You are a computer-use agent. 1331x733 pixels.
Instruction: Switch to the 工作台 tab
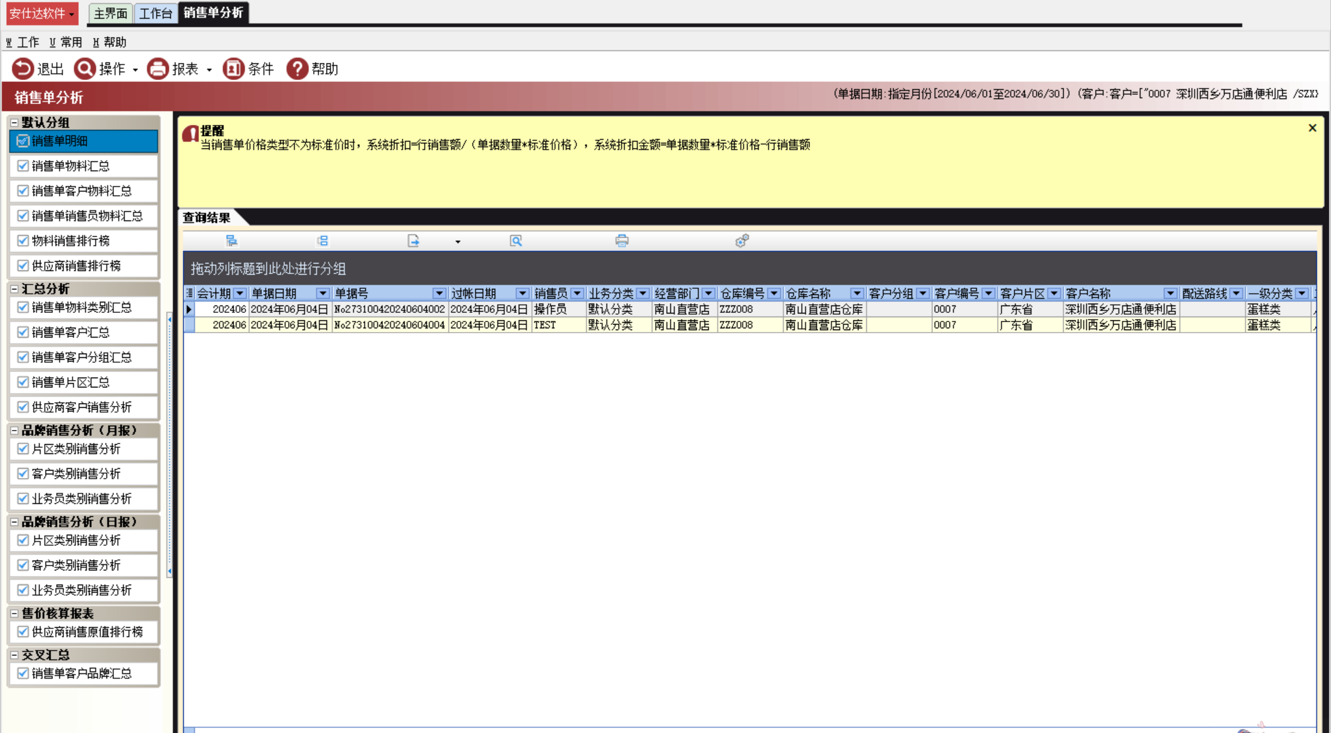tap(155, 13)
